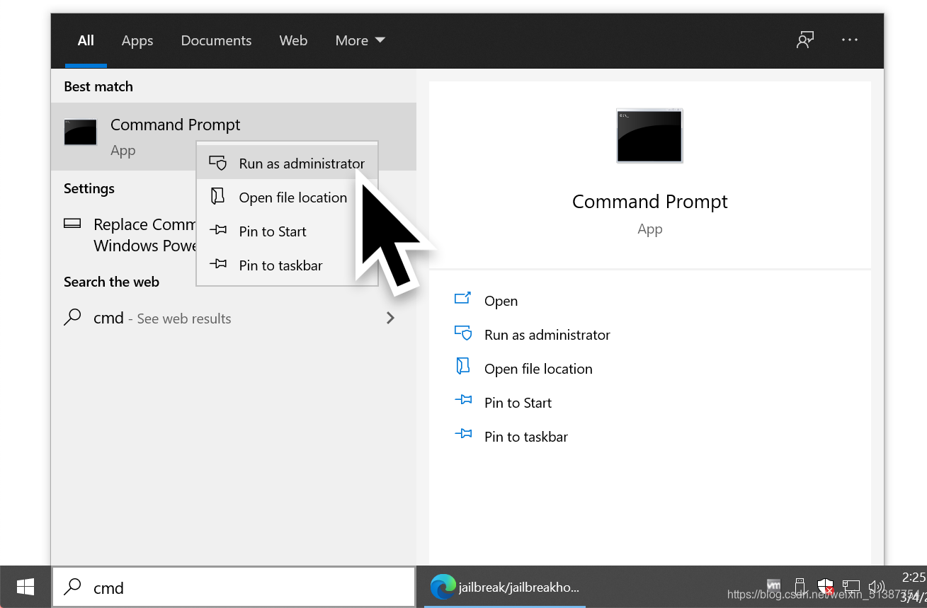
Task: Click the magnifier icon beside cmd web result
Action: 72,318
